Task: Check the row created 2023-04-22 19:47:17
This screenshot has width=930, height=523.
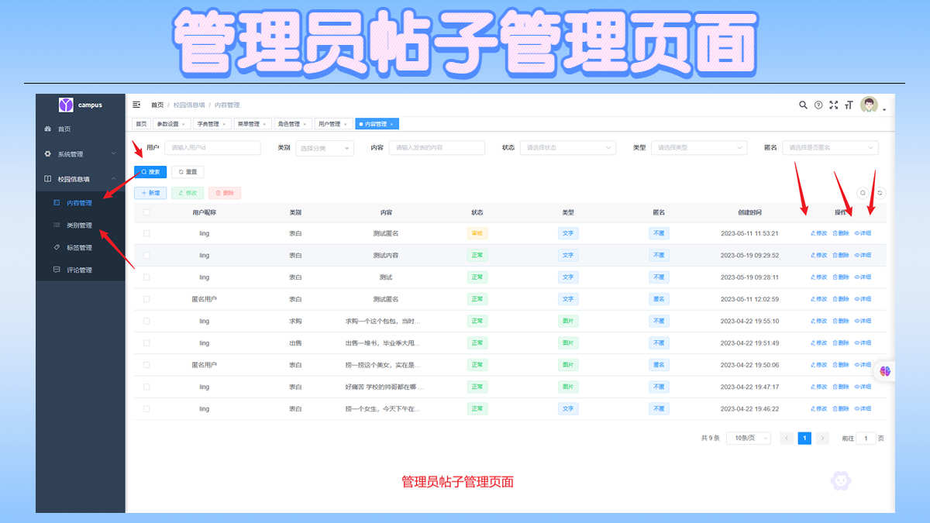Action: [x=146, y=387]
